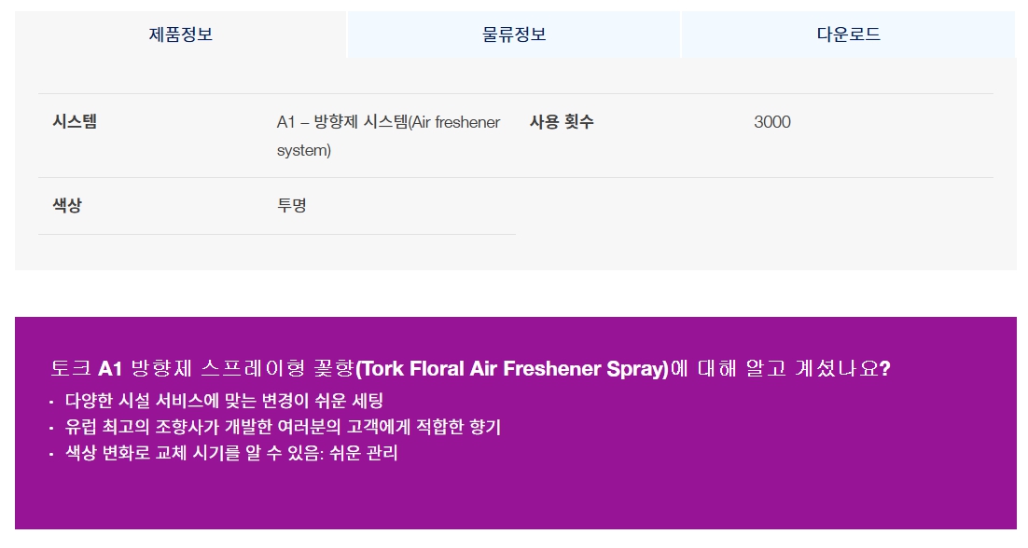Click the 시스템 row label
The image size is (1028, 548).
coord(75,122)
